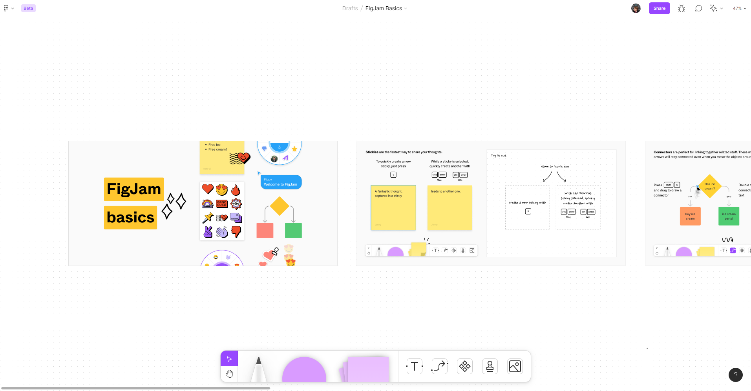Select the Hand pan tool
751x391 pixels.
(x=229, y=374)
